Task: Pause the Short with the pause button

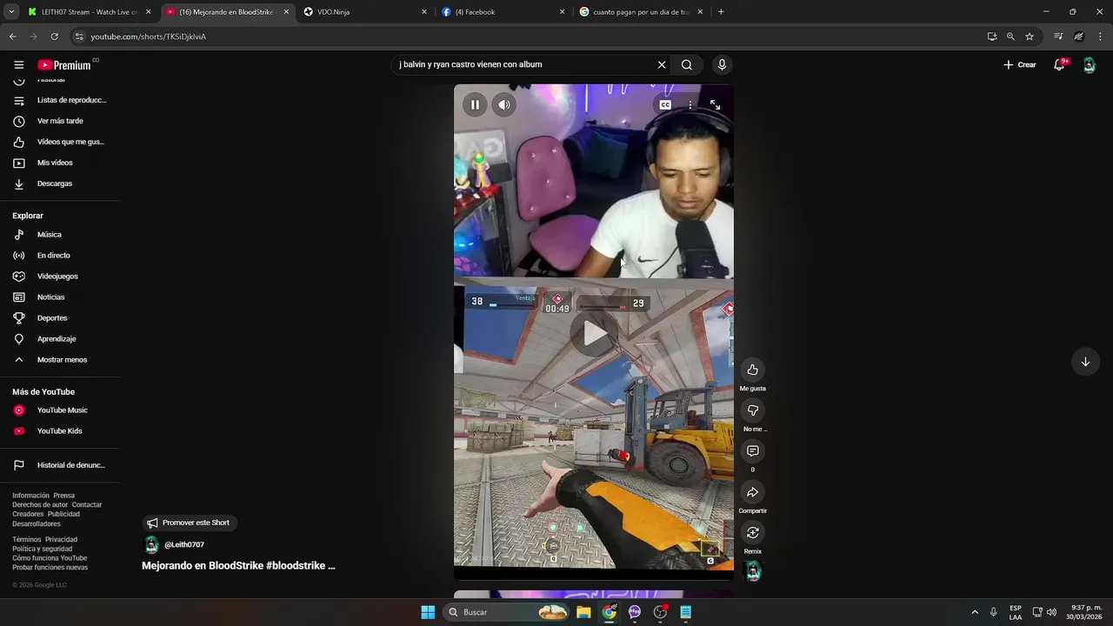Action: click(x=475, y=105)
